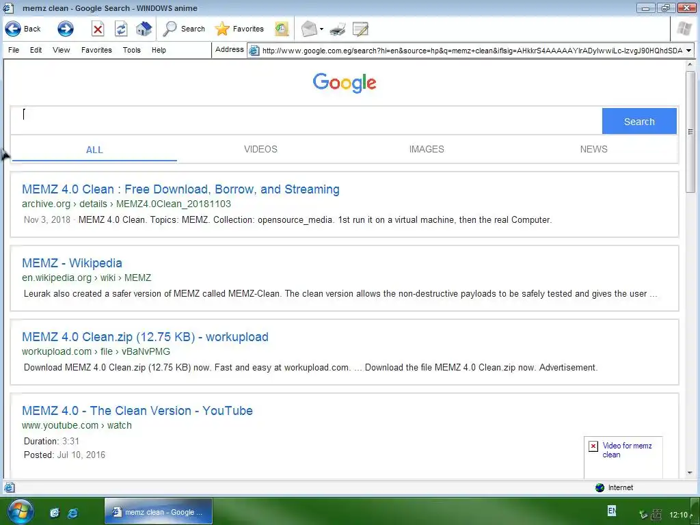
Task: Click scrollbar down arrow
Action: click(690, 473)
